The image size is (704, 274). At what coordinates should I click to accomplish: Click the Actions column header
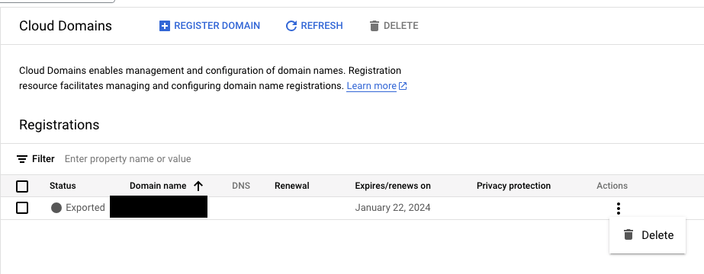[612, 186]
